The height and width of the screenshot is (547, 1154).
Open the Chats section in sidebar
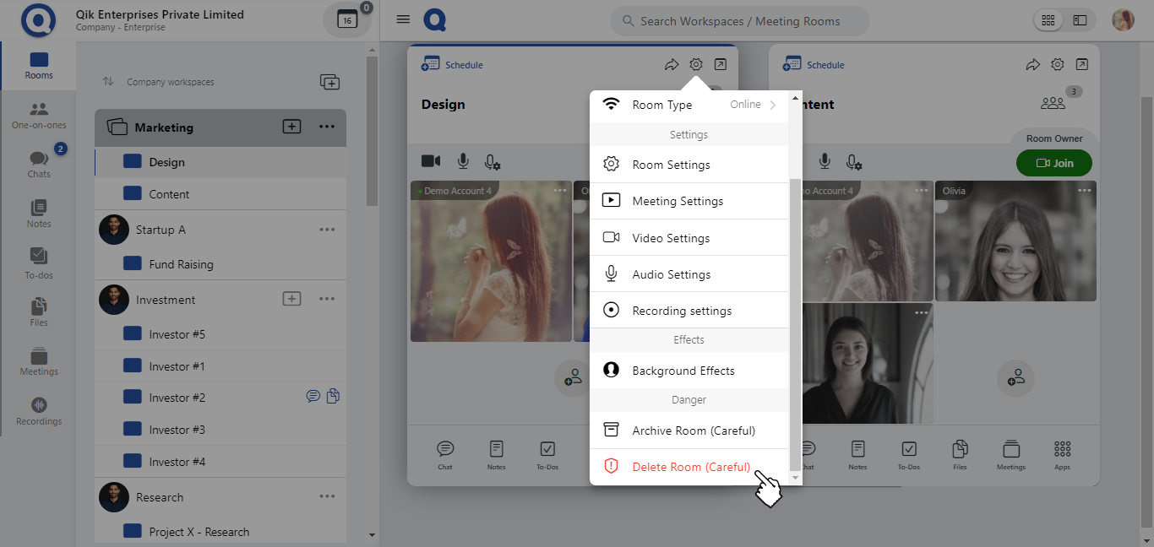point(39,163)
